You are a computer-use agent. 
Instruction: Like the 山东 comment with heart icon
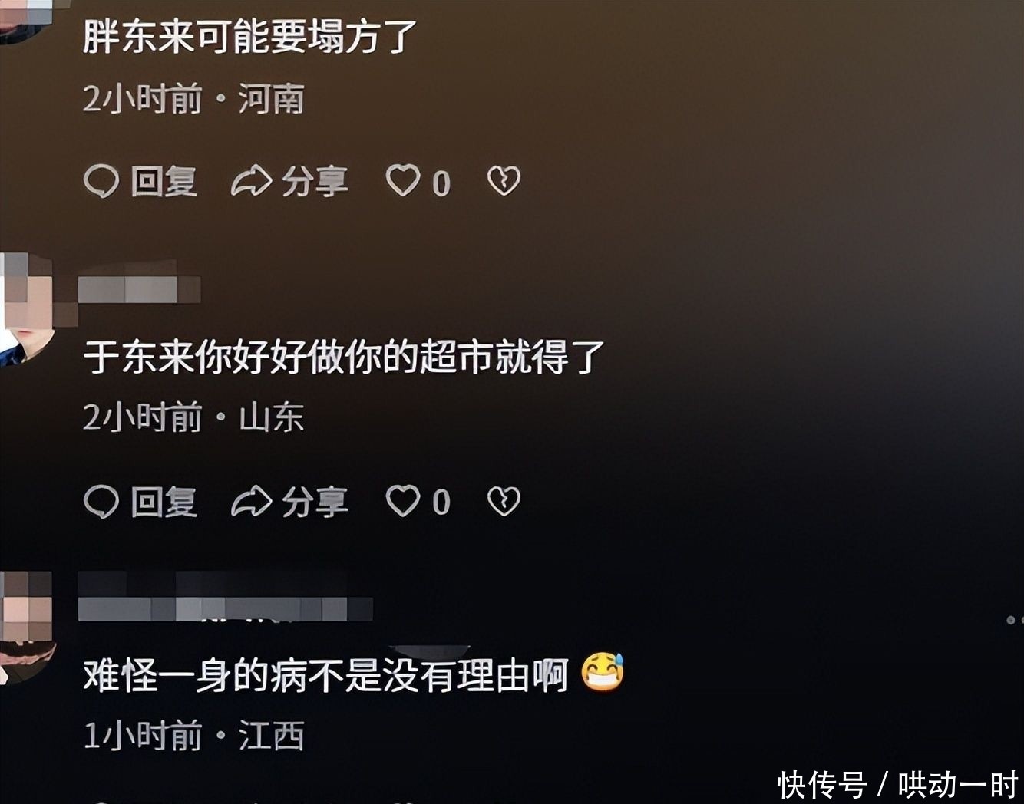click(403, 501)
